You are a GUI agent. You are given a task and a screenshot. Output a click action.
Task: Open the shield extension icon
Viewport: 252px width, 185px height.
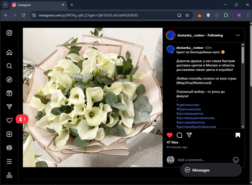pyautogui.click(x=208, y=15)
